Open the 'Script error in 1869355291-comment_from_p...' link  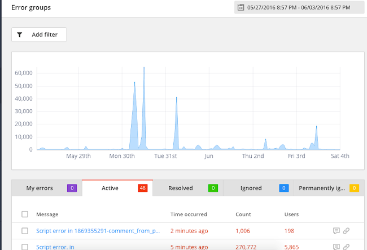click(98, 231)
